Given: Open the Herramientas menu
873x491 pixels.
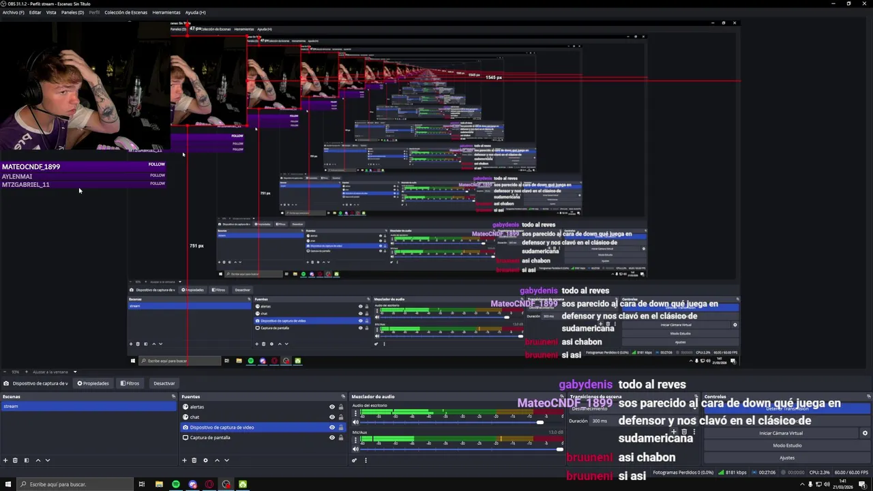Looking at the screenshot, I should click(x=166, y=12).
